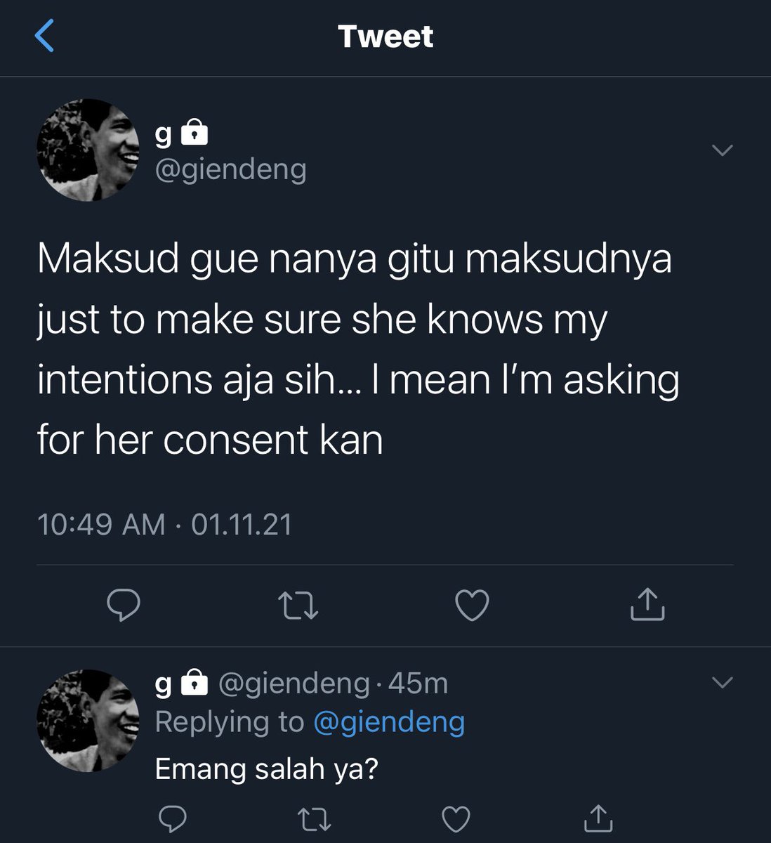Follow the blue @giendeng 'Replying to' link
The height and width of the screenshot is (843, 771).
point(388,721)
